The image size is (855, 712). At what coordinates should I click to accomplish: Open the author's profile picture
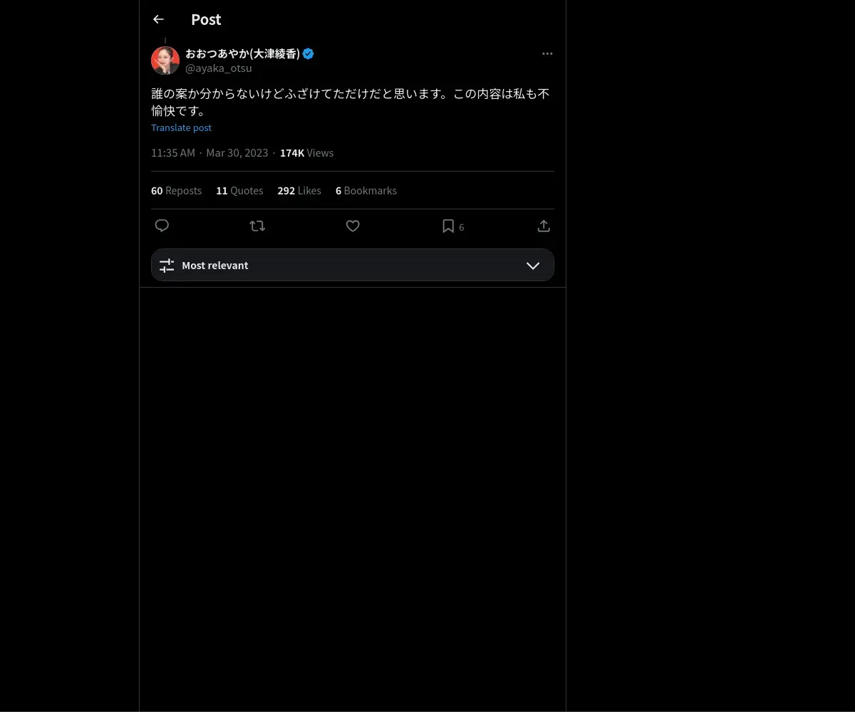coord(165,61)
